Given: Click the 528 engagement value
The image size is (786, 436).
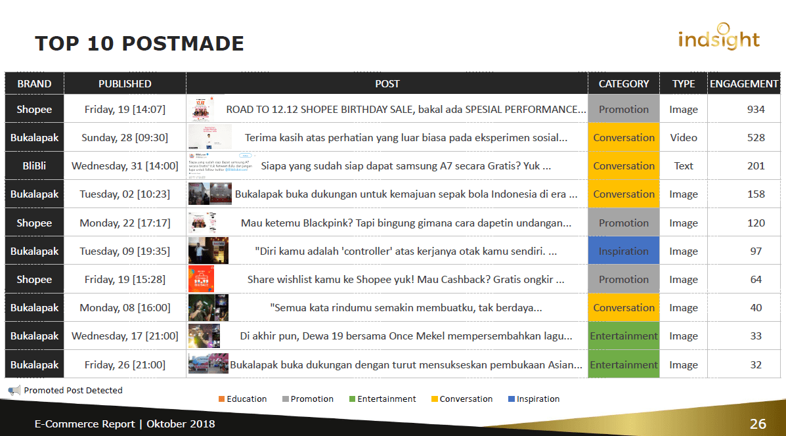Looking at the screenshot, I should (x=756, y=137).
